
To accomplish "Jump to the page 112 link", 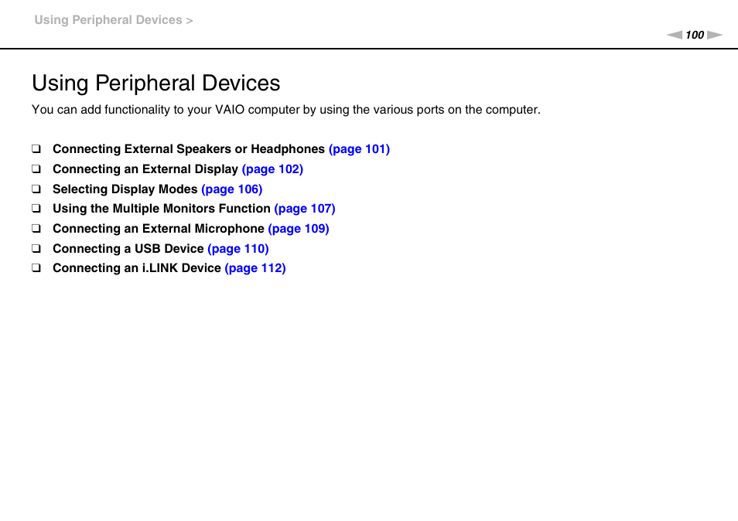I will 255,268.
